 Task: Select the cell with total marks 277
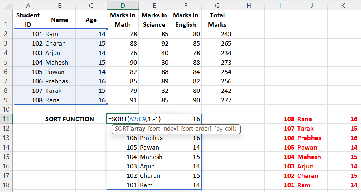pyautogui.click(x=217, y=100)
